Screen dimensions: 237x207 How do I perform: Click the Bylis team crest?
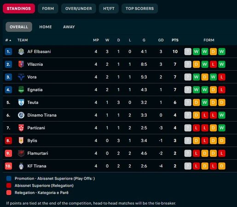[x=21, y=141]
